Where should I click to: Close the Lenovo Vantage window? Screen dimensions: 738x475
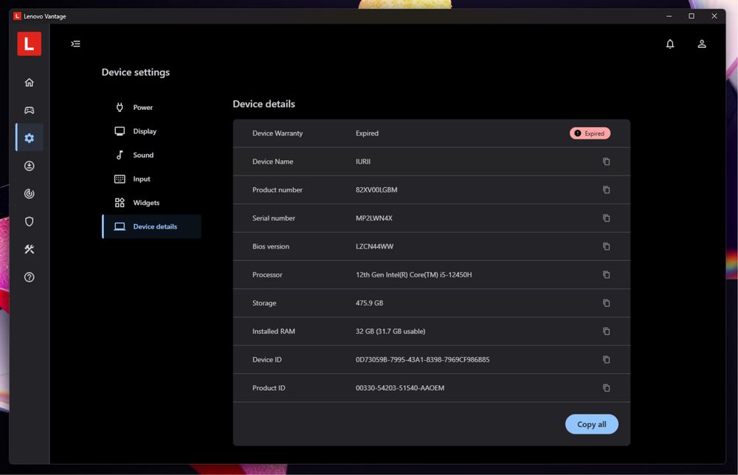click(x=714, y=16)
